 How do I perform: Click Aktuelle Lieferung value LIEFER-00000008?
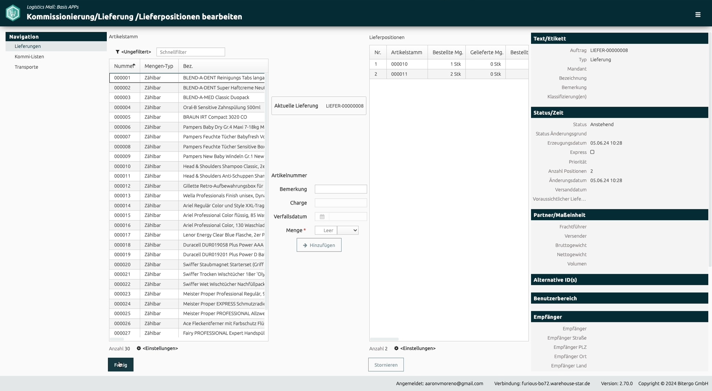[x=345, y=106]
